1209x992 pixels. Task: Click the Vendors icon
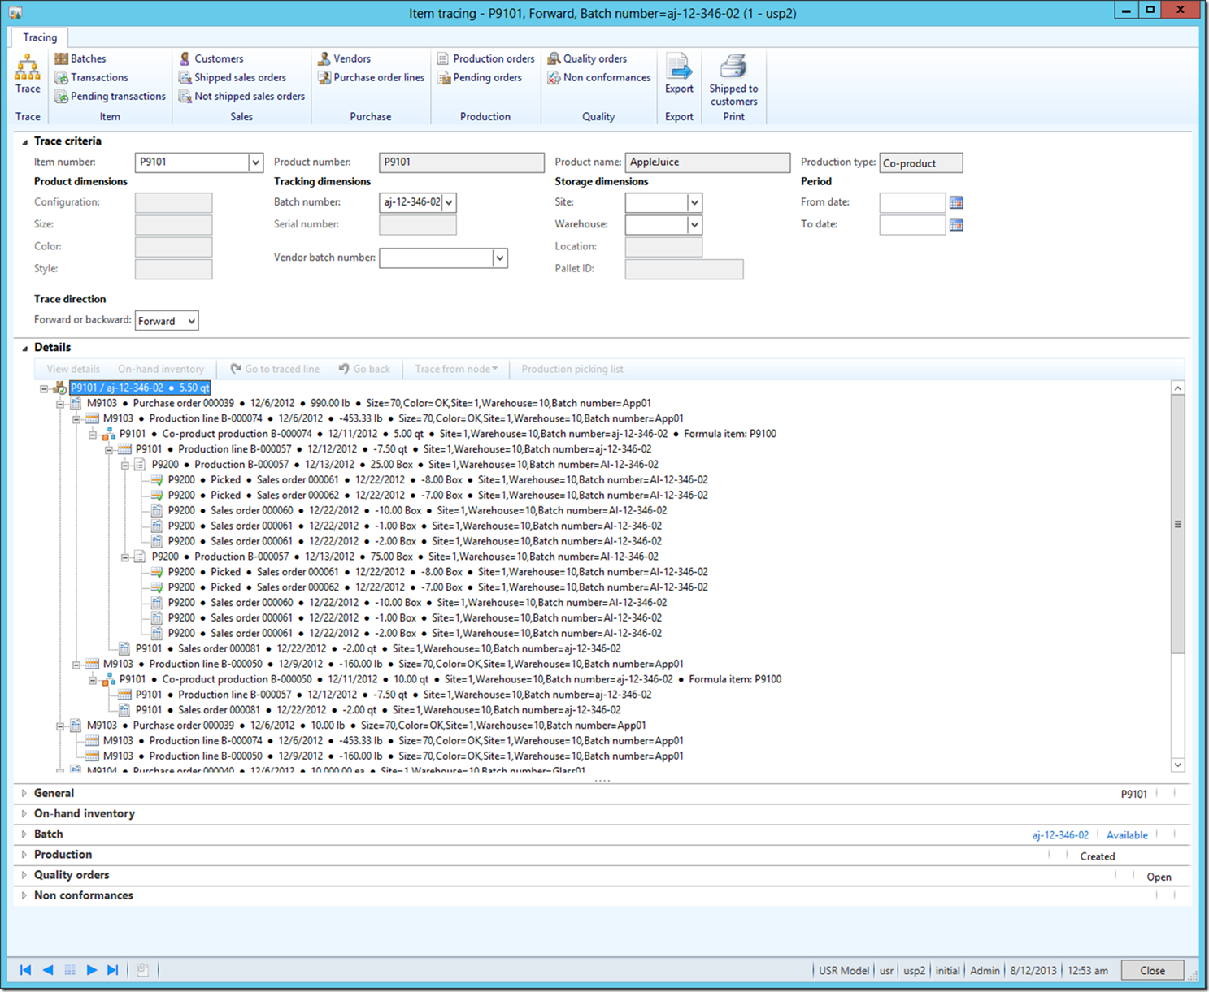point(324,58)
